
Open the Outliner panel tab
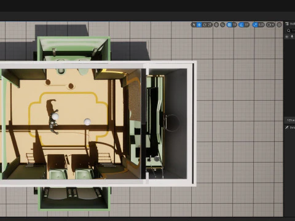pyautogui.click(x=290, y=24)
